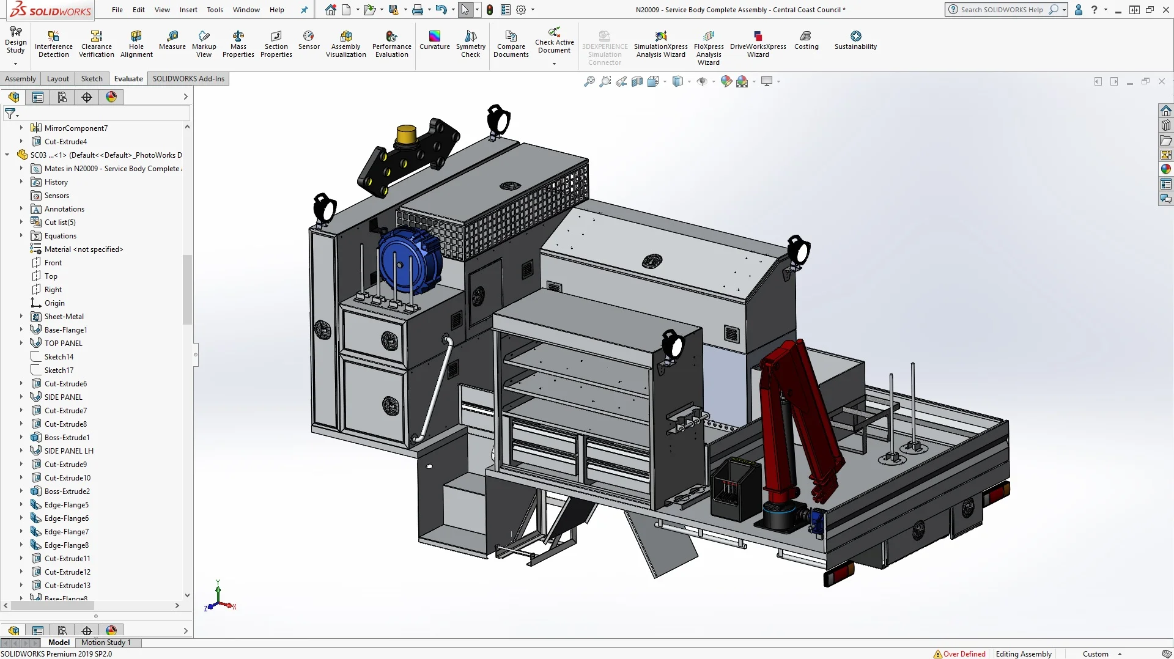Image resolution: width=1174 pixels, height=659 pixels.
Task: Open the Insert menu
Action: [188, 10]
